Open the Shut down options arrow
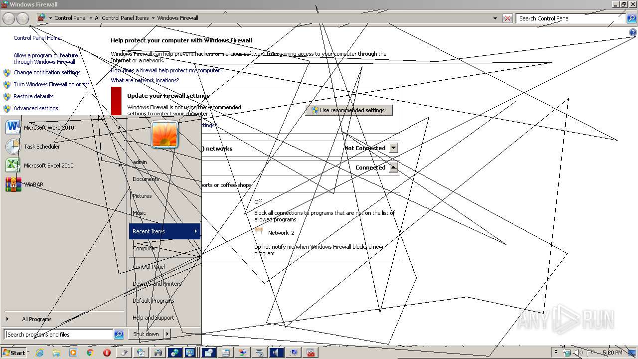The height and width of the screenshot is (359, 638). [x=167, y=334]
